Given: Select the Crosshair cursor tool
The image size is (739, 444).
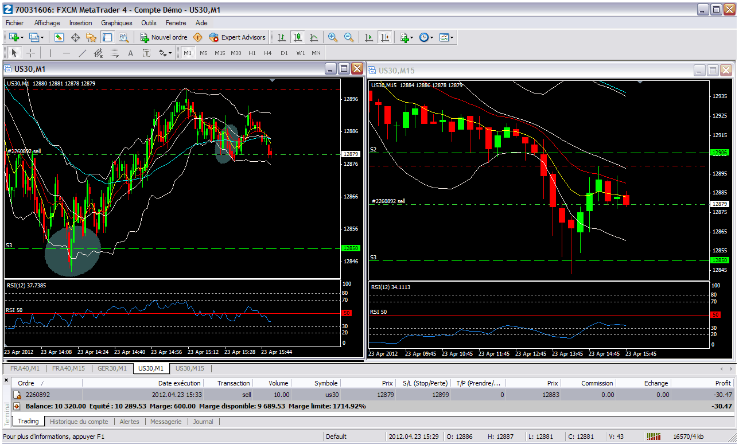Looking at the screenshot, I should (30, 53).
